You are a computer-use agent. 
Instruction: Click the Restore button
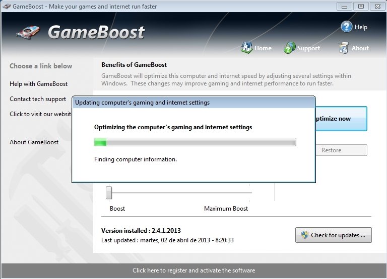[341, 150]
